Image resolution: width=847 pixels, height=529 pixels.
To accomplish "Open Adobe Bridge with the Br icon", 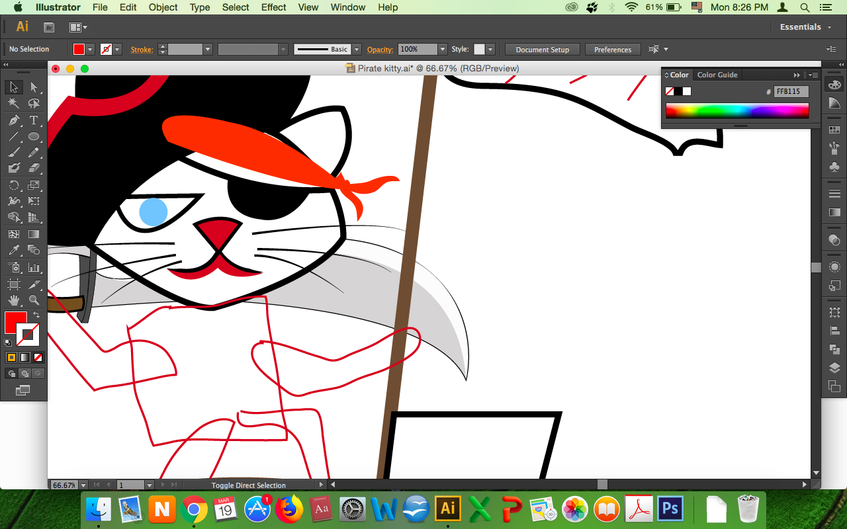I will (48, 27).
